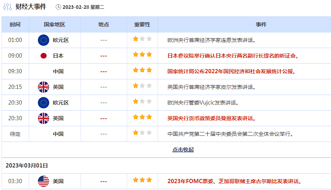This screenshot has height=190, width=331.
Task: Open the 日本参议院 hearing event link
Action: pos(233,56)
